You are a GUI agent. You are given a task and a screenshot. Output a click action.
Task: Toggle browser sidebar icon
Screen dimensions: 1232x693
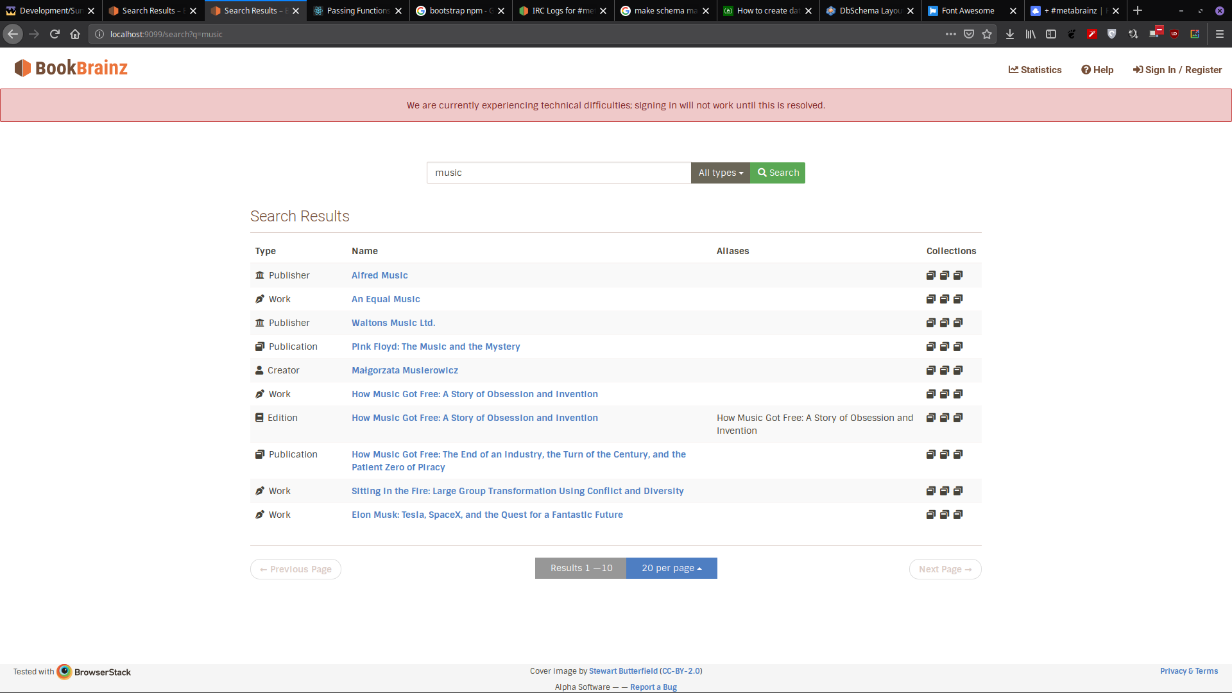coord(1051,34)
